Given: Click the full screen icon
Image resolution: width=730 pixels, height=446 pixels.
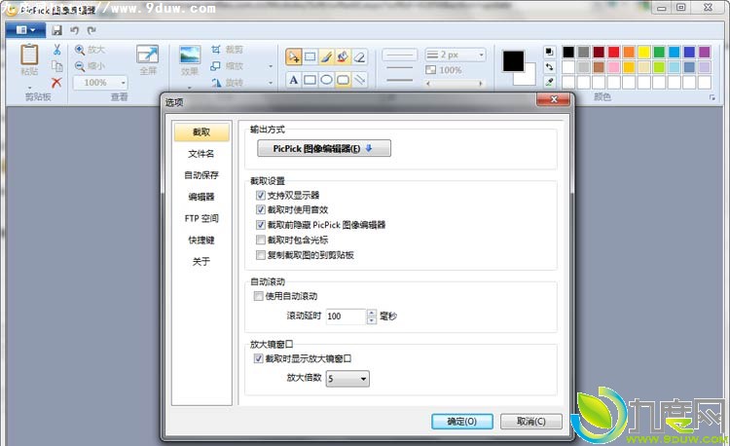Looking at the screenshot, I should (x=148, y=55).
